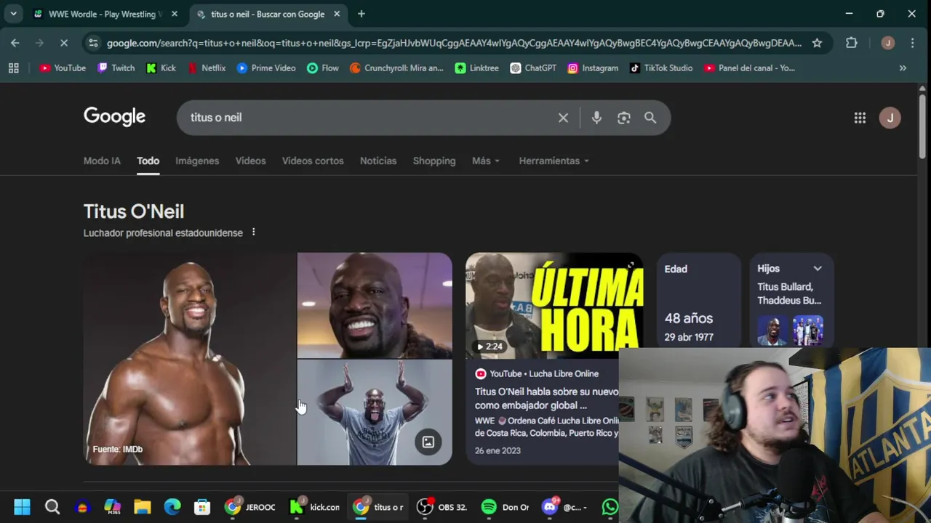This screenshot has height=523, width=931.
Task: Open image gallery icon on photo collage
Action: click(428, 442)
